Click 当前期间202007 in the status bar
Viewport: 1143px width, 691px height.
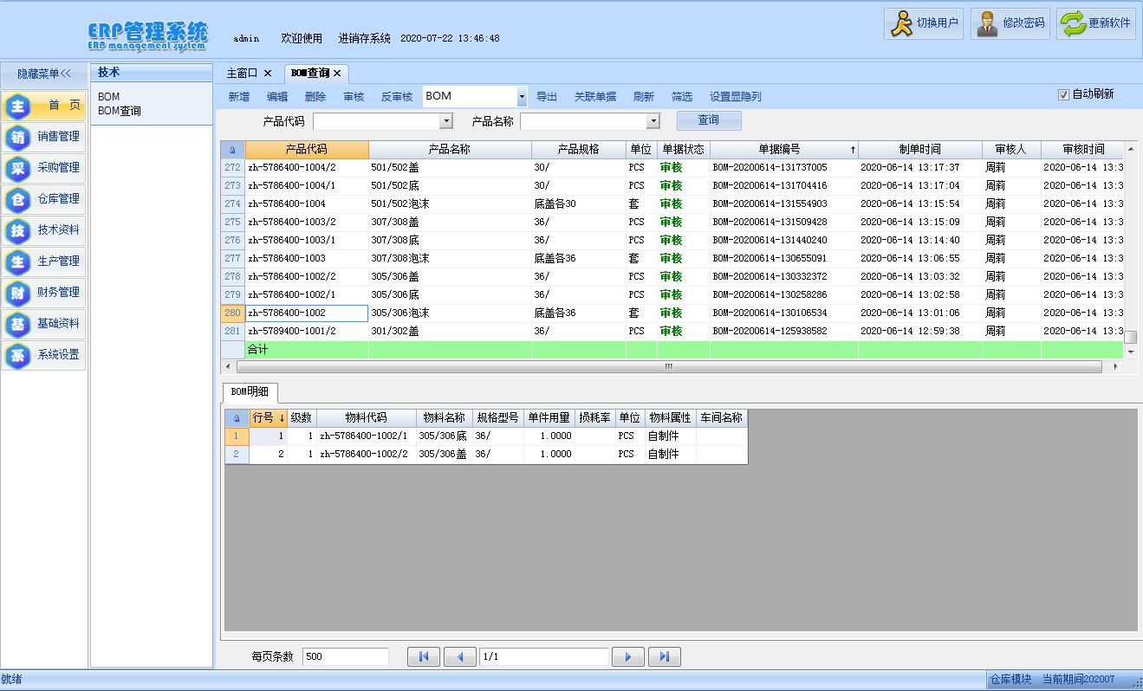point(1079,680)
